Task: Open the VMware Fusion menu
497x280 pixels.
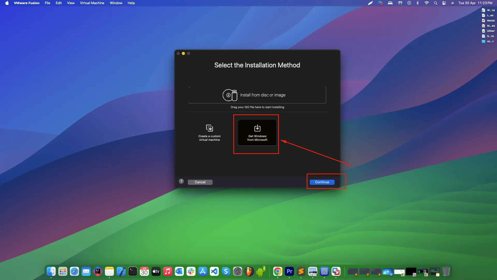Action: pos(27,3)
